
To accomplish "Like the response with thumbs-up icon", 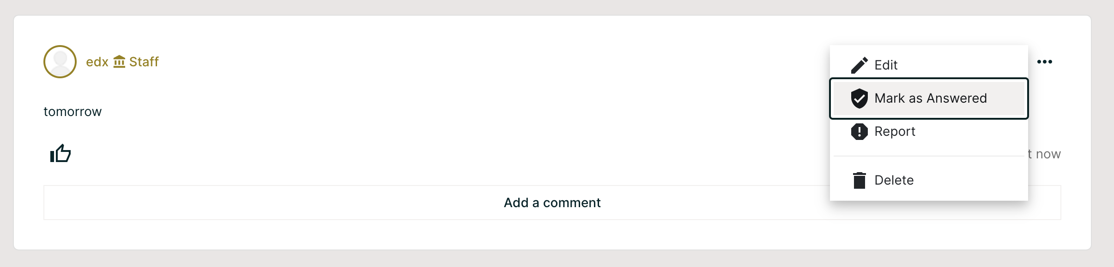I will point(61,154).
